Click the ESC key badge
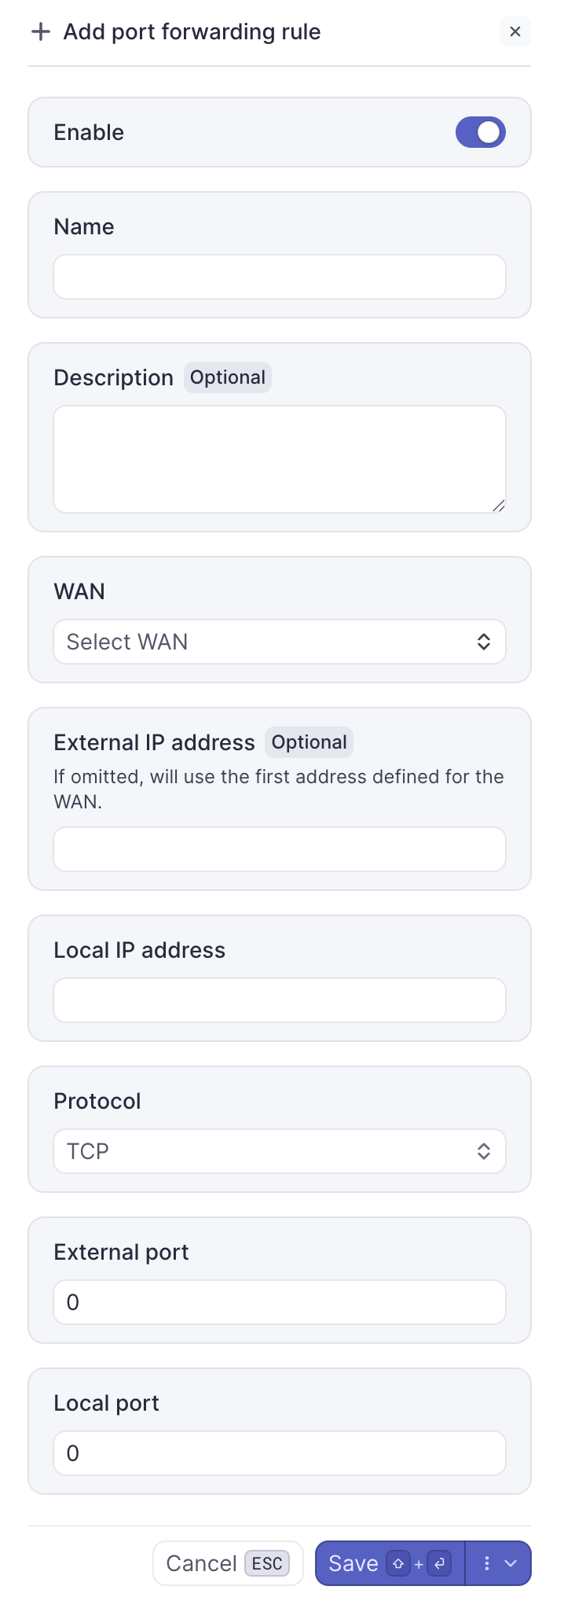 pos(267,1563)
